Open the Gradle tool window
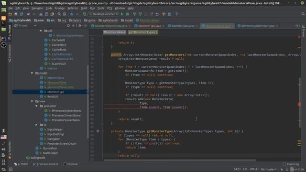Viewport: 306px width, 172px height. click(303, 31)
